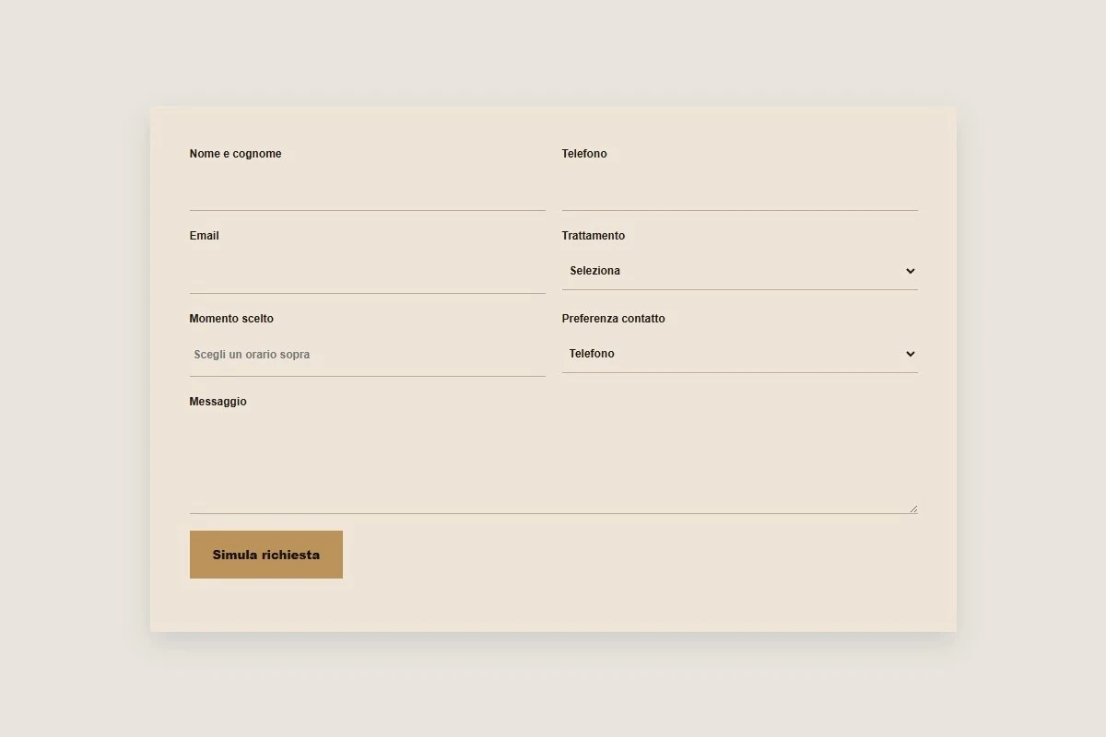The height and width of the screenshot is (737, 1106).
Task: Open the Preferenza contatto dropdown
Action: coord(739,354)
